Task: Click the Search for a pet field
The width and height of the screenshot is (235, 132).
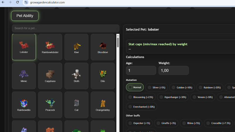Action: click(66, 28)
